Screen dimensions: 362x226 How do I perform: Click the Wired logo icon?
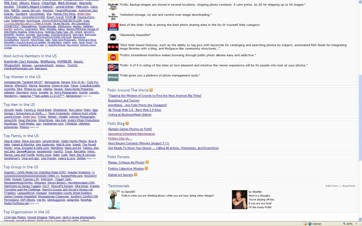pos(113,47)
